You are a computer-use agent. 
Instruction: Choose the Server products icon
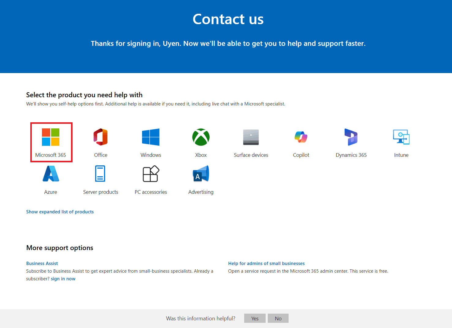pos(100,174)
